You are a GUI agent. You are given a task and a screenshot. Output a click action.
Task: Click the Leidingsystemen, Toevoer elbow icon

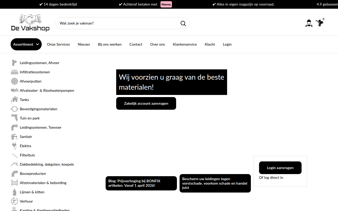point(15,127)
